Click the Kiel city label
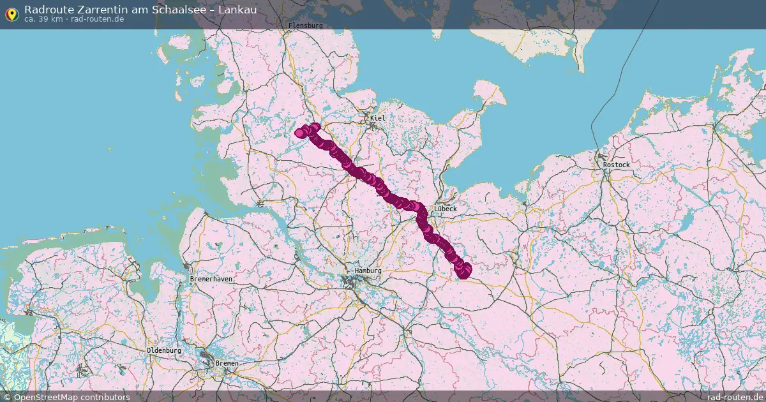766x402 pixels. click(x=378, y=118)
